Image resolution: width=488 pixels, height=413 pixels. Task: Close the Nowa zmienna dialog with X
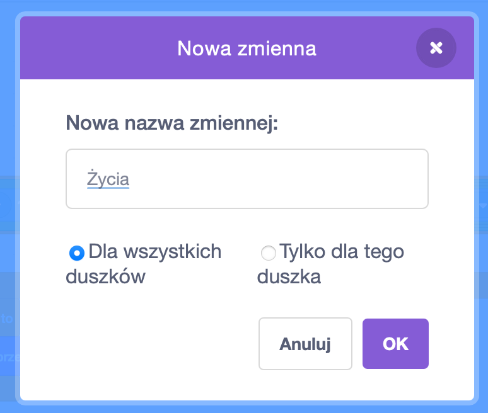[436, 48]
